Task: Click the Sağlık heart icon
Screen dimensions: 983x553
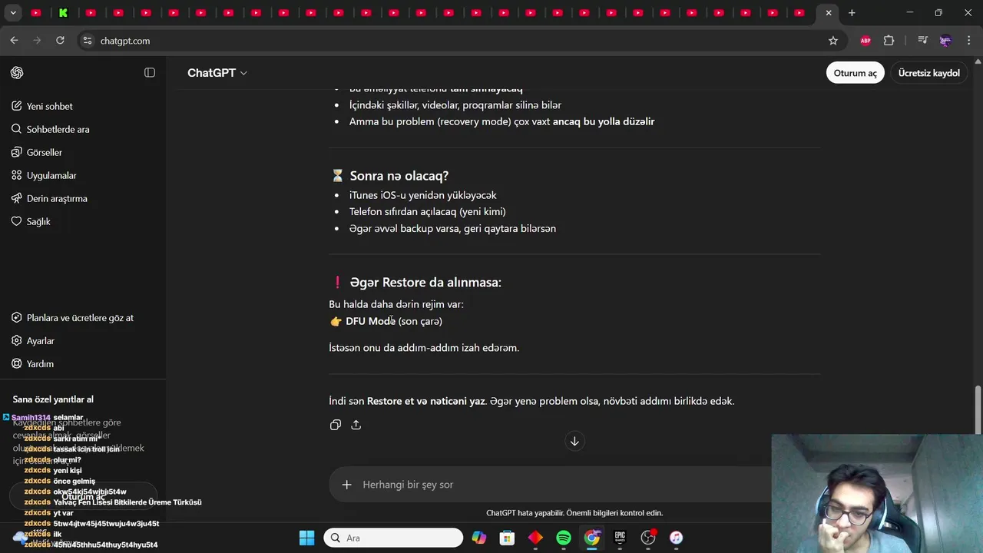Action: 17,221
